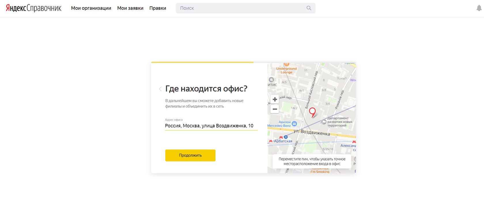Click the ГИТИС graduation cap icon
484x197 pixels.
pos(271,80)
